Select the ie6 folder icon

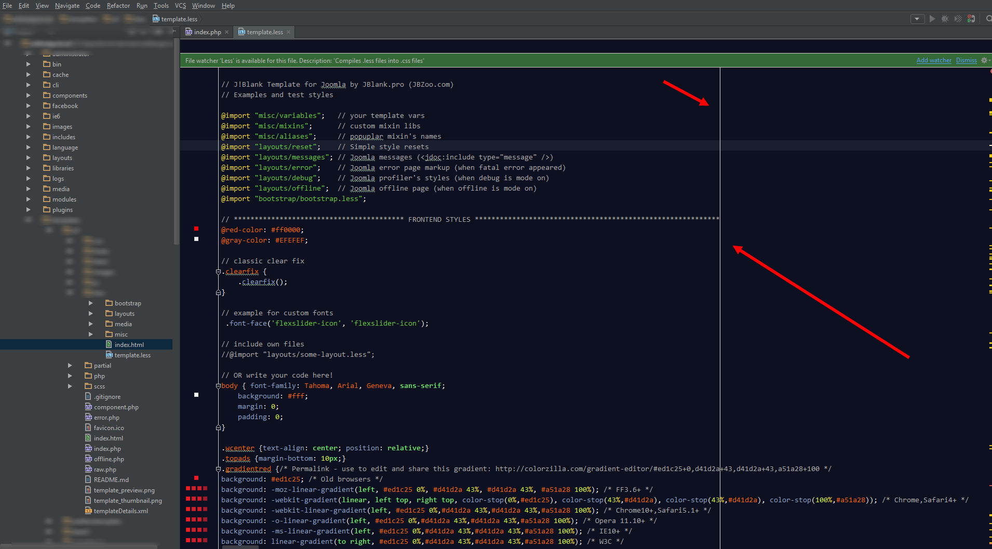[47, 116]
